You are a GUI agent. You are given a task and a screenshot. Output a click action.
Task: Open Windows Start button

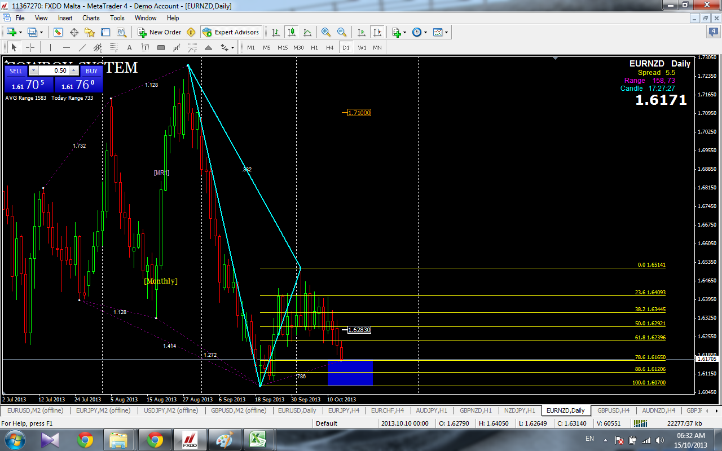coord(15,439)
